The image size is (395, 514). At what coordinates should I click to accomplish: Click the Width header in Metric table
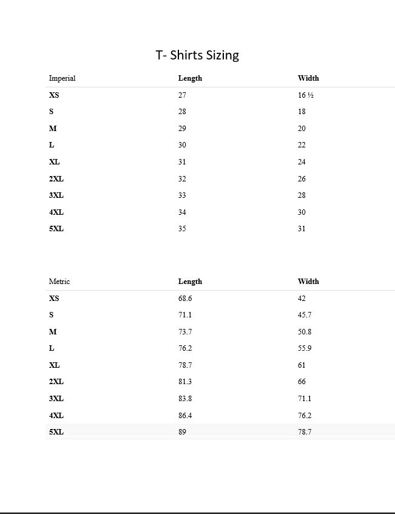pos(308,282)
